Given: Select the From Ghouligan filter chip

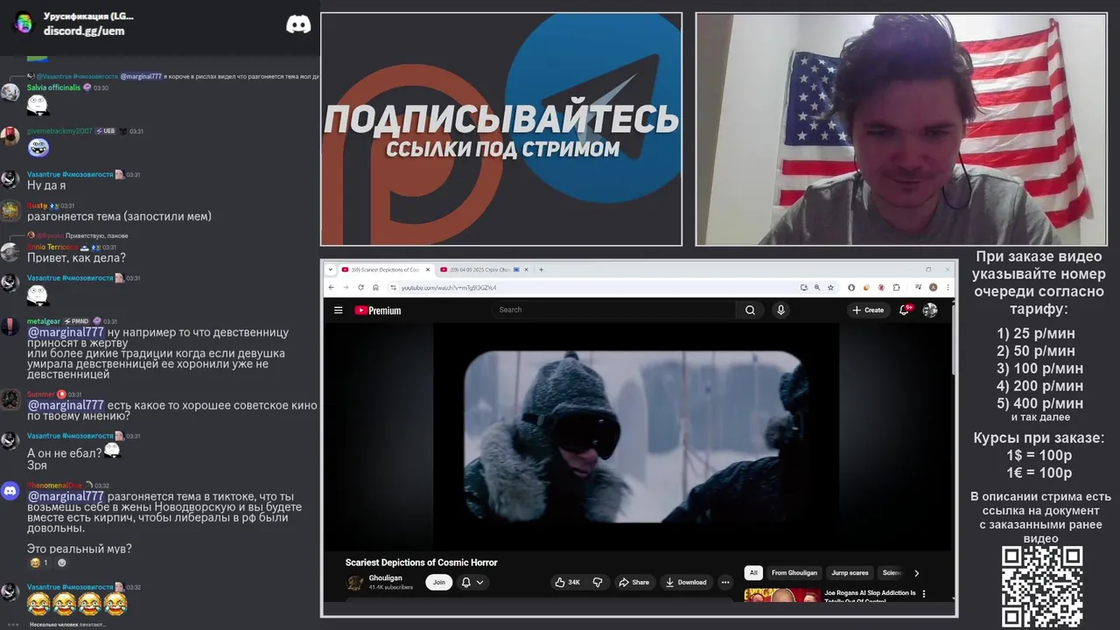Looking at the screenshot, I should click(794, 573).
